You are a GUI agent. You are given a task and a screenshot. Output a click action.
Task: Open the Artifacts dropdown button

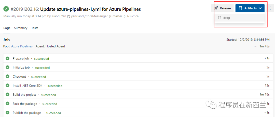pyautogui.click(x=250, y=8)
